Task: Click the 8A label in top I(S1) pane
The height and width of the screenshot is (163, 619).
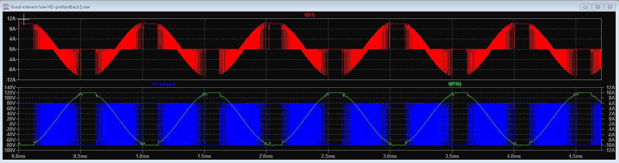Action: [x=13, y=28]
